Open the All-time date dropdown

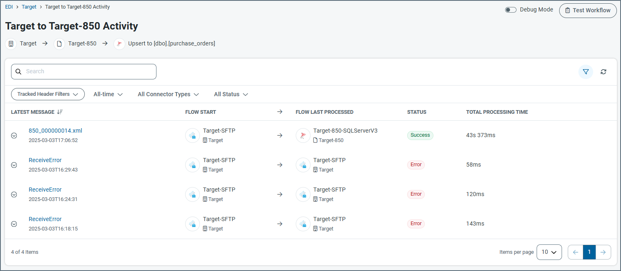click(x=108, y=94)
